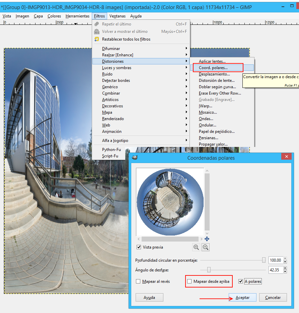Open the Colores menu

click(x=54, y=16)
